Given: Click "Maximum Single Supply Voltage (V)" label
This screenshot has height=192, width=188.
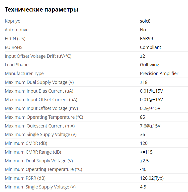Looking at the screenshot, I should [x=41, y=135].
